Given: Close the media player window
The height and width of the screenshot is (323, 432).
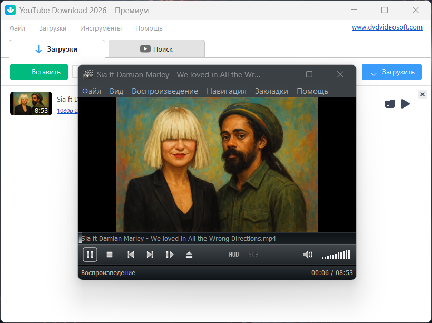Looking at the screenshot, I should 340,74.
